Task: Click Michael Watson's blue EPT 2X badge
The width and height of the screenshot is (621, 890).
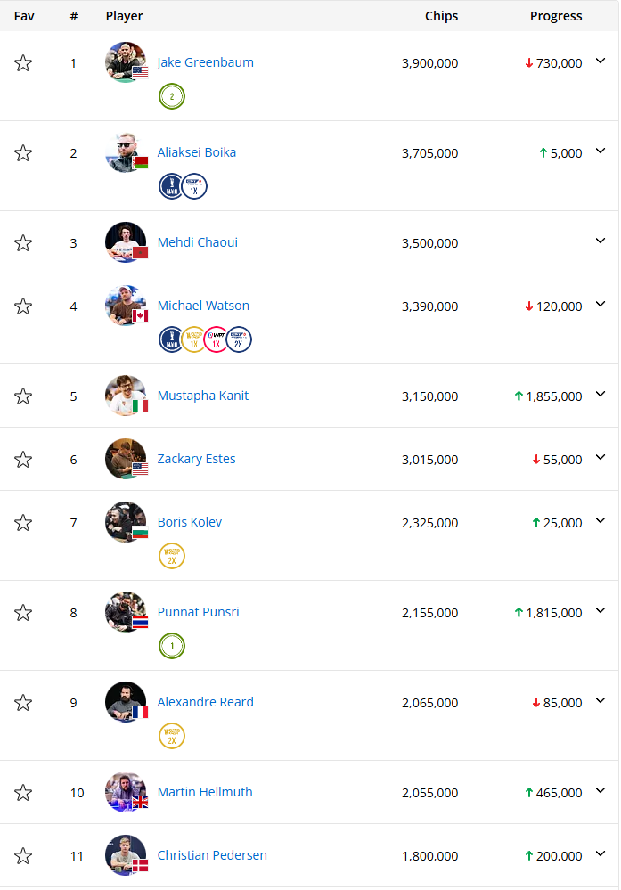Action: 239,339
